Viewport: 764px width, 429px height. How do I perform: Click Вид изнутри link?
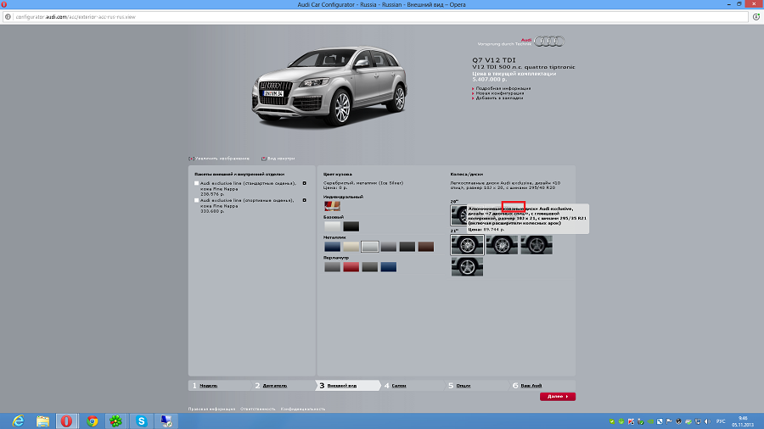281,159
